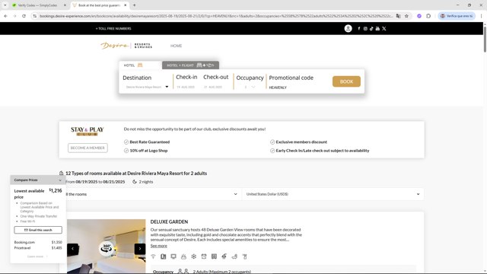The image size is (487, 274).
Task: Click the TV amenity icon
Action: (x=173, y=256)
